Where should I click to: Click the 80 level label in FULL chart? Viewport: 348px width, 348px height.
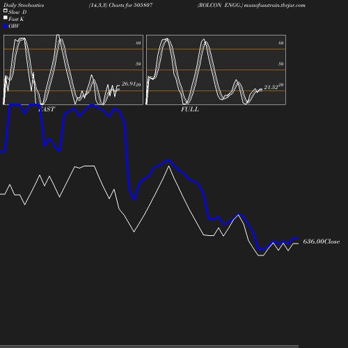click(281, 43)
